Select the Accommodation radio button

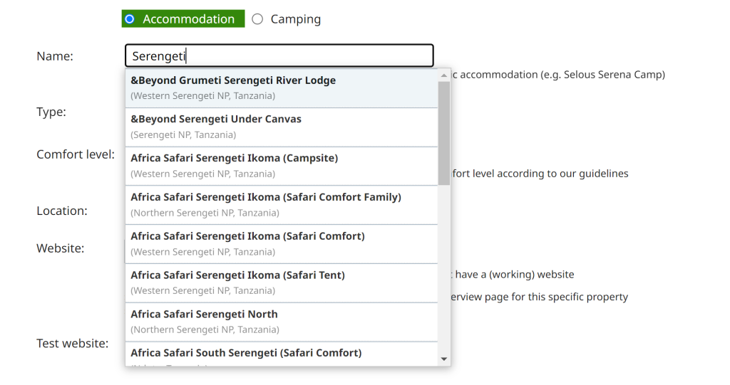tap(129, 19)
